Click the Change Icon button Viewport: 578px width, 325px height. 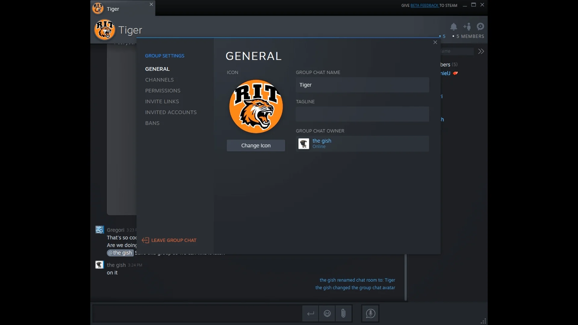coord(256,145)
